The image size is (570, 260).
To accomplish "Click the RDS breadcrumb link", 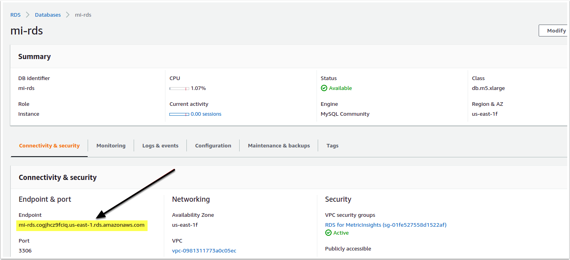I will click(x=15, y=15).
